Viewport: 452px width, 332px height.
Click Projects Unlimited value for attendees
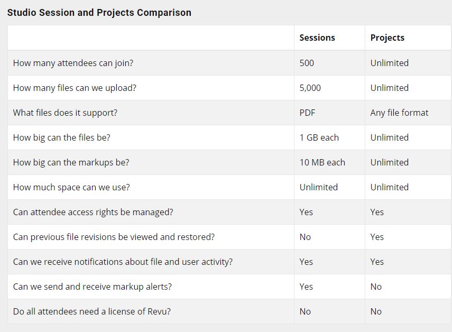click(390, 63)
